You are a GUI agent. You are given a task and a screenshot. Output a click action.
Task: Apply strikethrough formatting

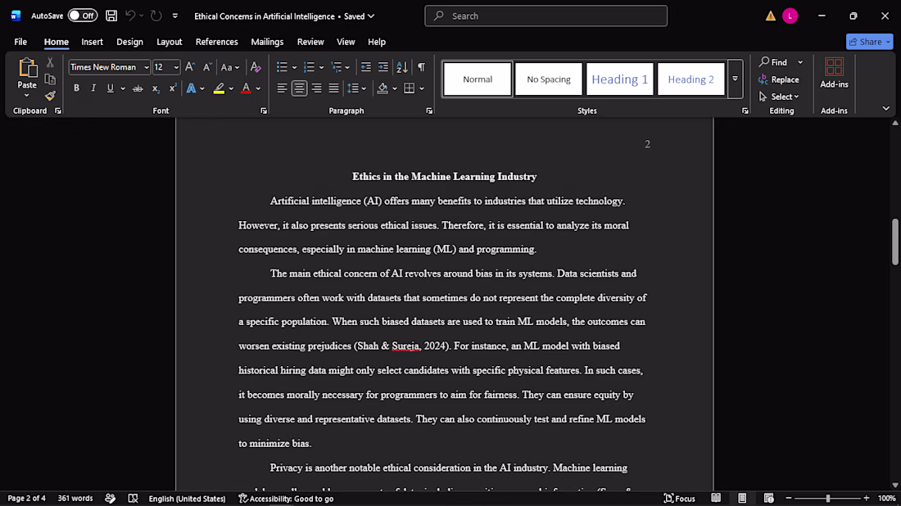138,88
